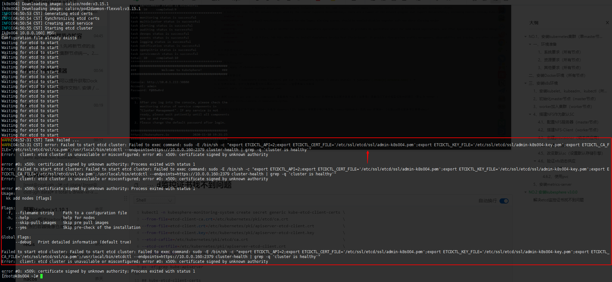Image resolution: width=612 pixels, height=282 pixels.
Task: Click the terminal prompt [root@k8s004 ~]#
Action: pos(20,276)
